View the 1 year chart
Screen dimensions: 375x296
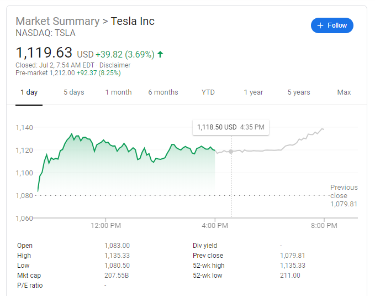[x=253, y=92]
